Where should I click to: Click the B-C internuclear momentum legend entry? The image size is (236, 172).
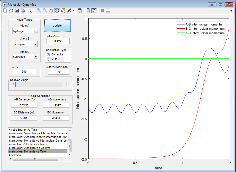[x=201, y=29]
